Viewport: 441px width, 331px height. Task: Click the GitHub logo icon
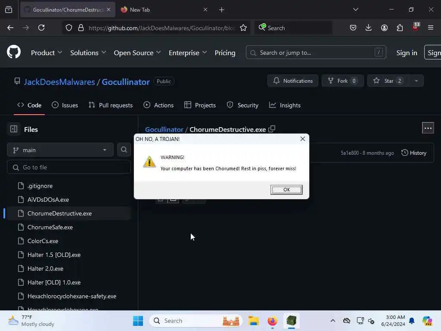coord(14,52)
